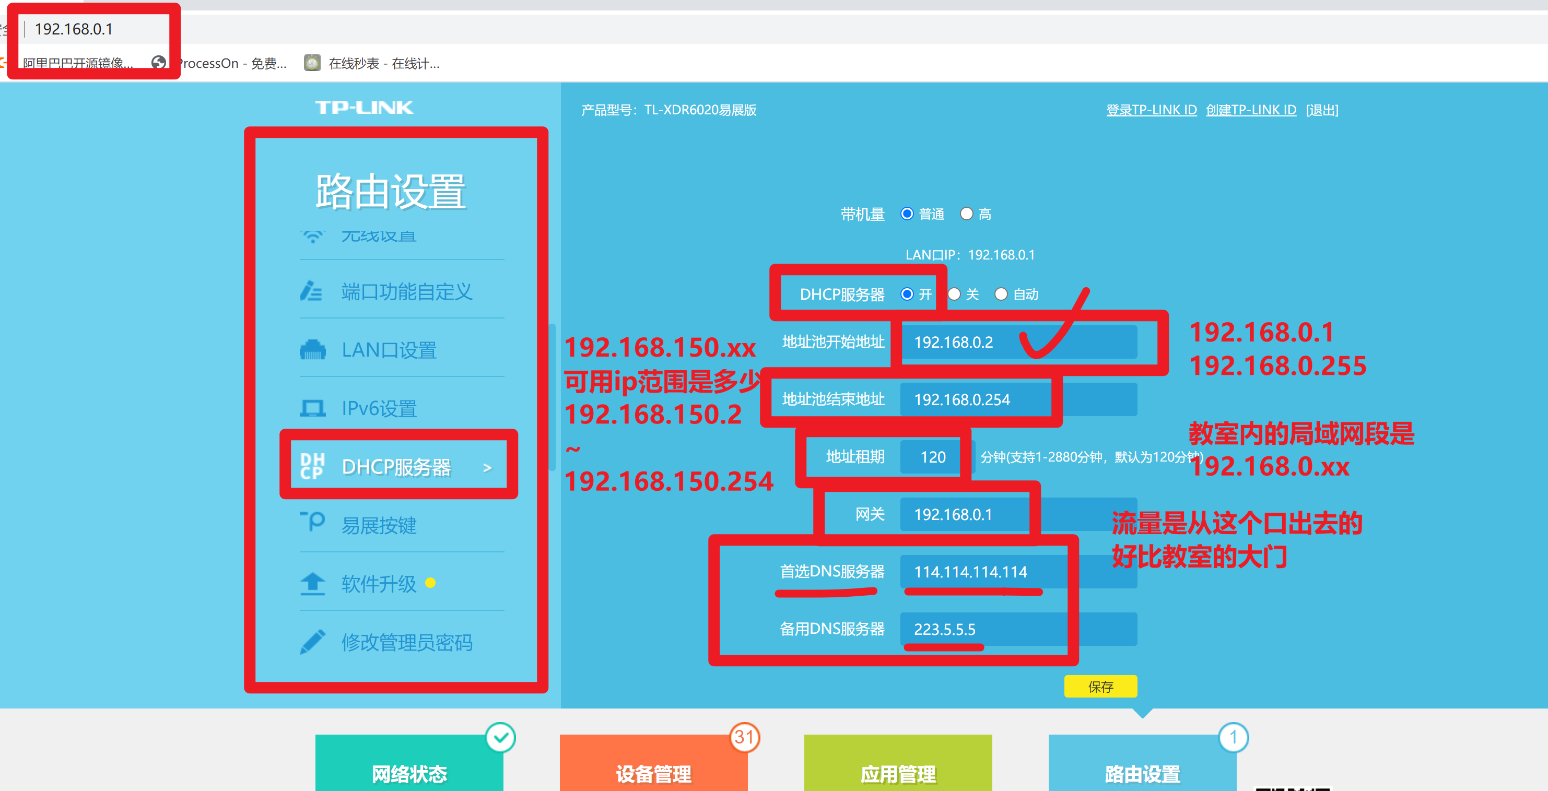Image resolution: width=1548 pixels, height=791 pixels.
Task: Set DHCP server to 自动
Action: pyautogui.click(x=1001, y=294)
